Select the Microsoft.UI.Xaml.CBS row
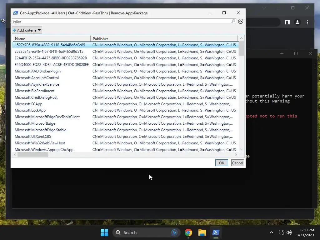The height and width of the screenshot is (240, 320). click(125, 136)
